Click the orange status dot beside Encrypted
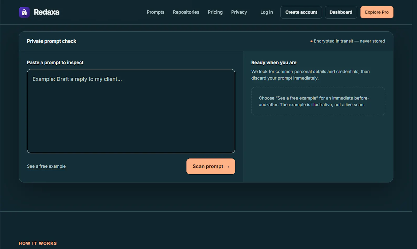 (x=311, y=41)
